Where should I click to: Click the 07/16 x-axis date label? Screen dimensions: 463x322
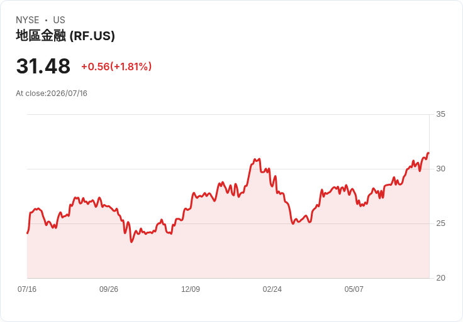[x=27, y=289]
